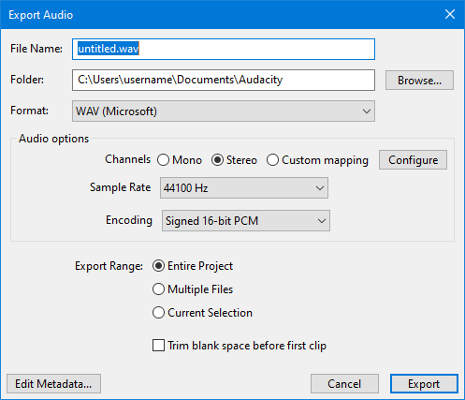
Task: Select Multiple Files export range
Action: [x=193, y=289]
